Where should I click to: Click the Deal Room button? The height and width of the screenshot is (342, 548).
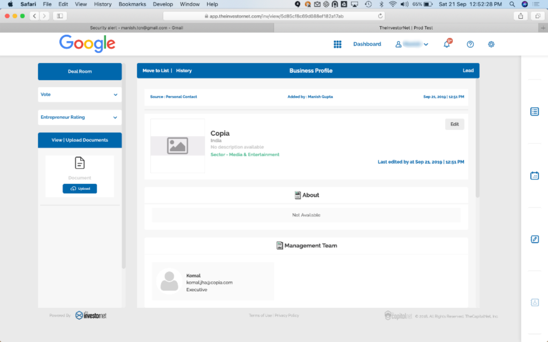[x=80, y=72]
